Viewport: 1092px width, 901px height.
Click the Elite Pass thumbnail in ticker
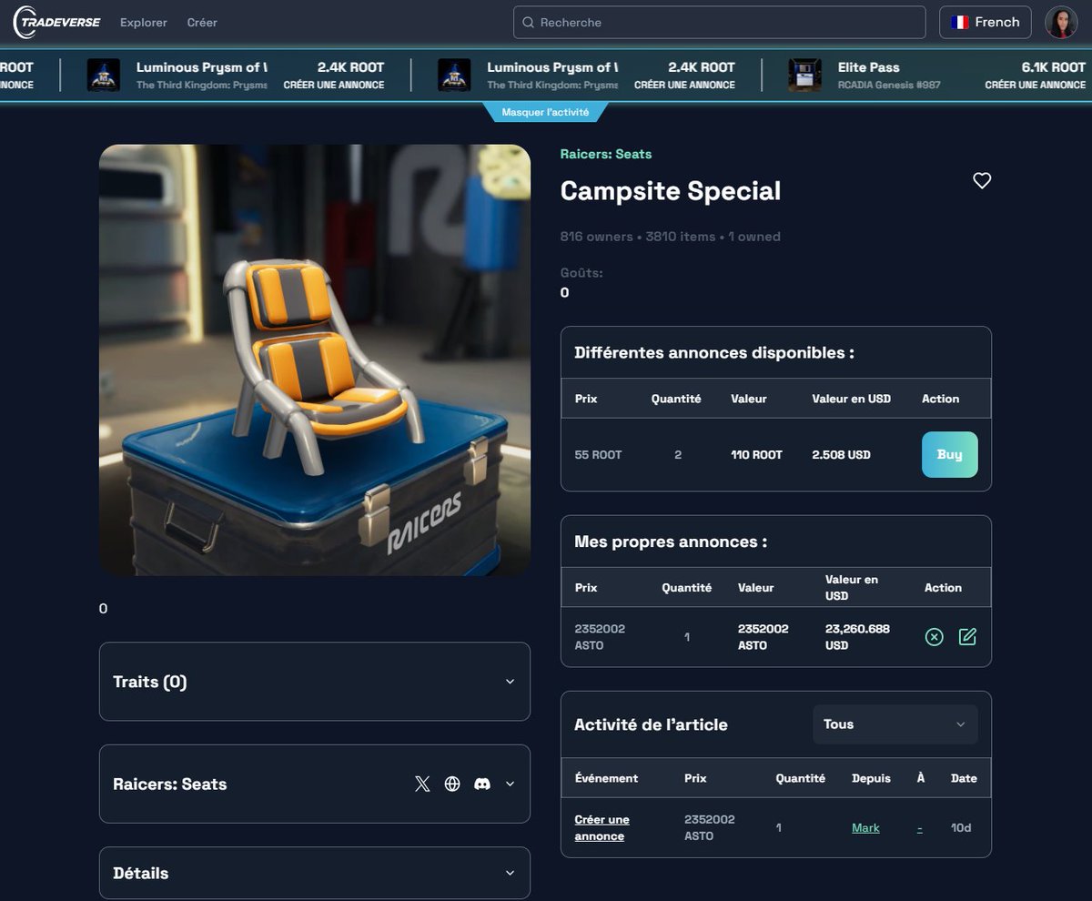point(804,76)
